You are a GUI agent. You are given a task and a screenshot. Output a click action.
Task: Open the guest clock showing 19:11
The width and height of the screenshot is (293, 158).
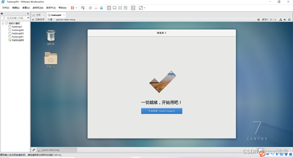coord(269,20)
